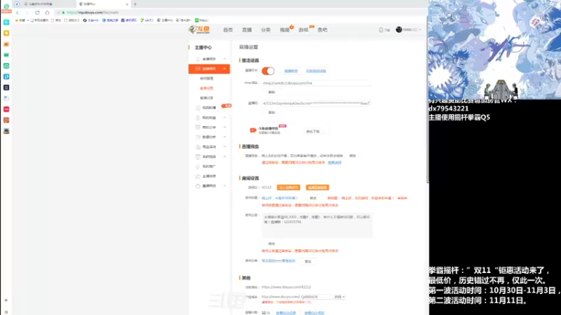
Task: Click the rtmp address field
Action: pyautogui.click(x=316, y=83)
